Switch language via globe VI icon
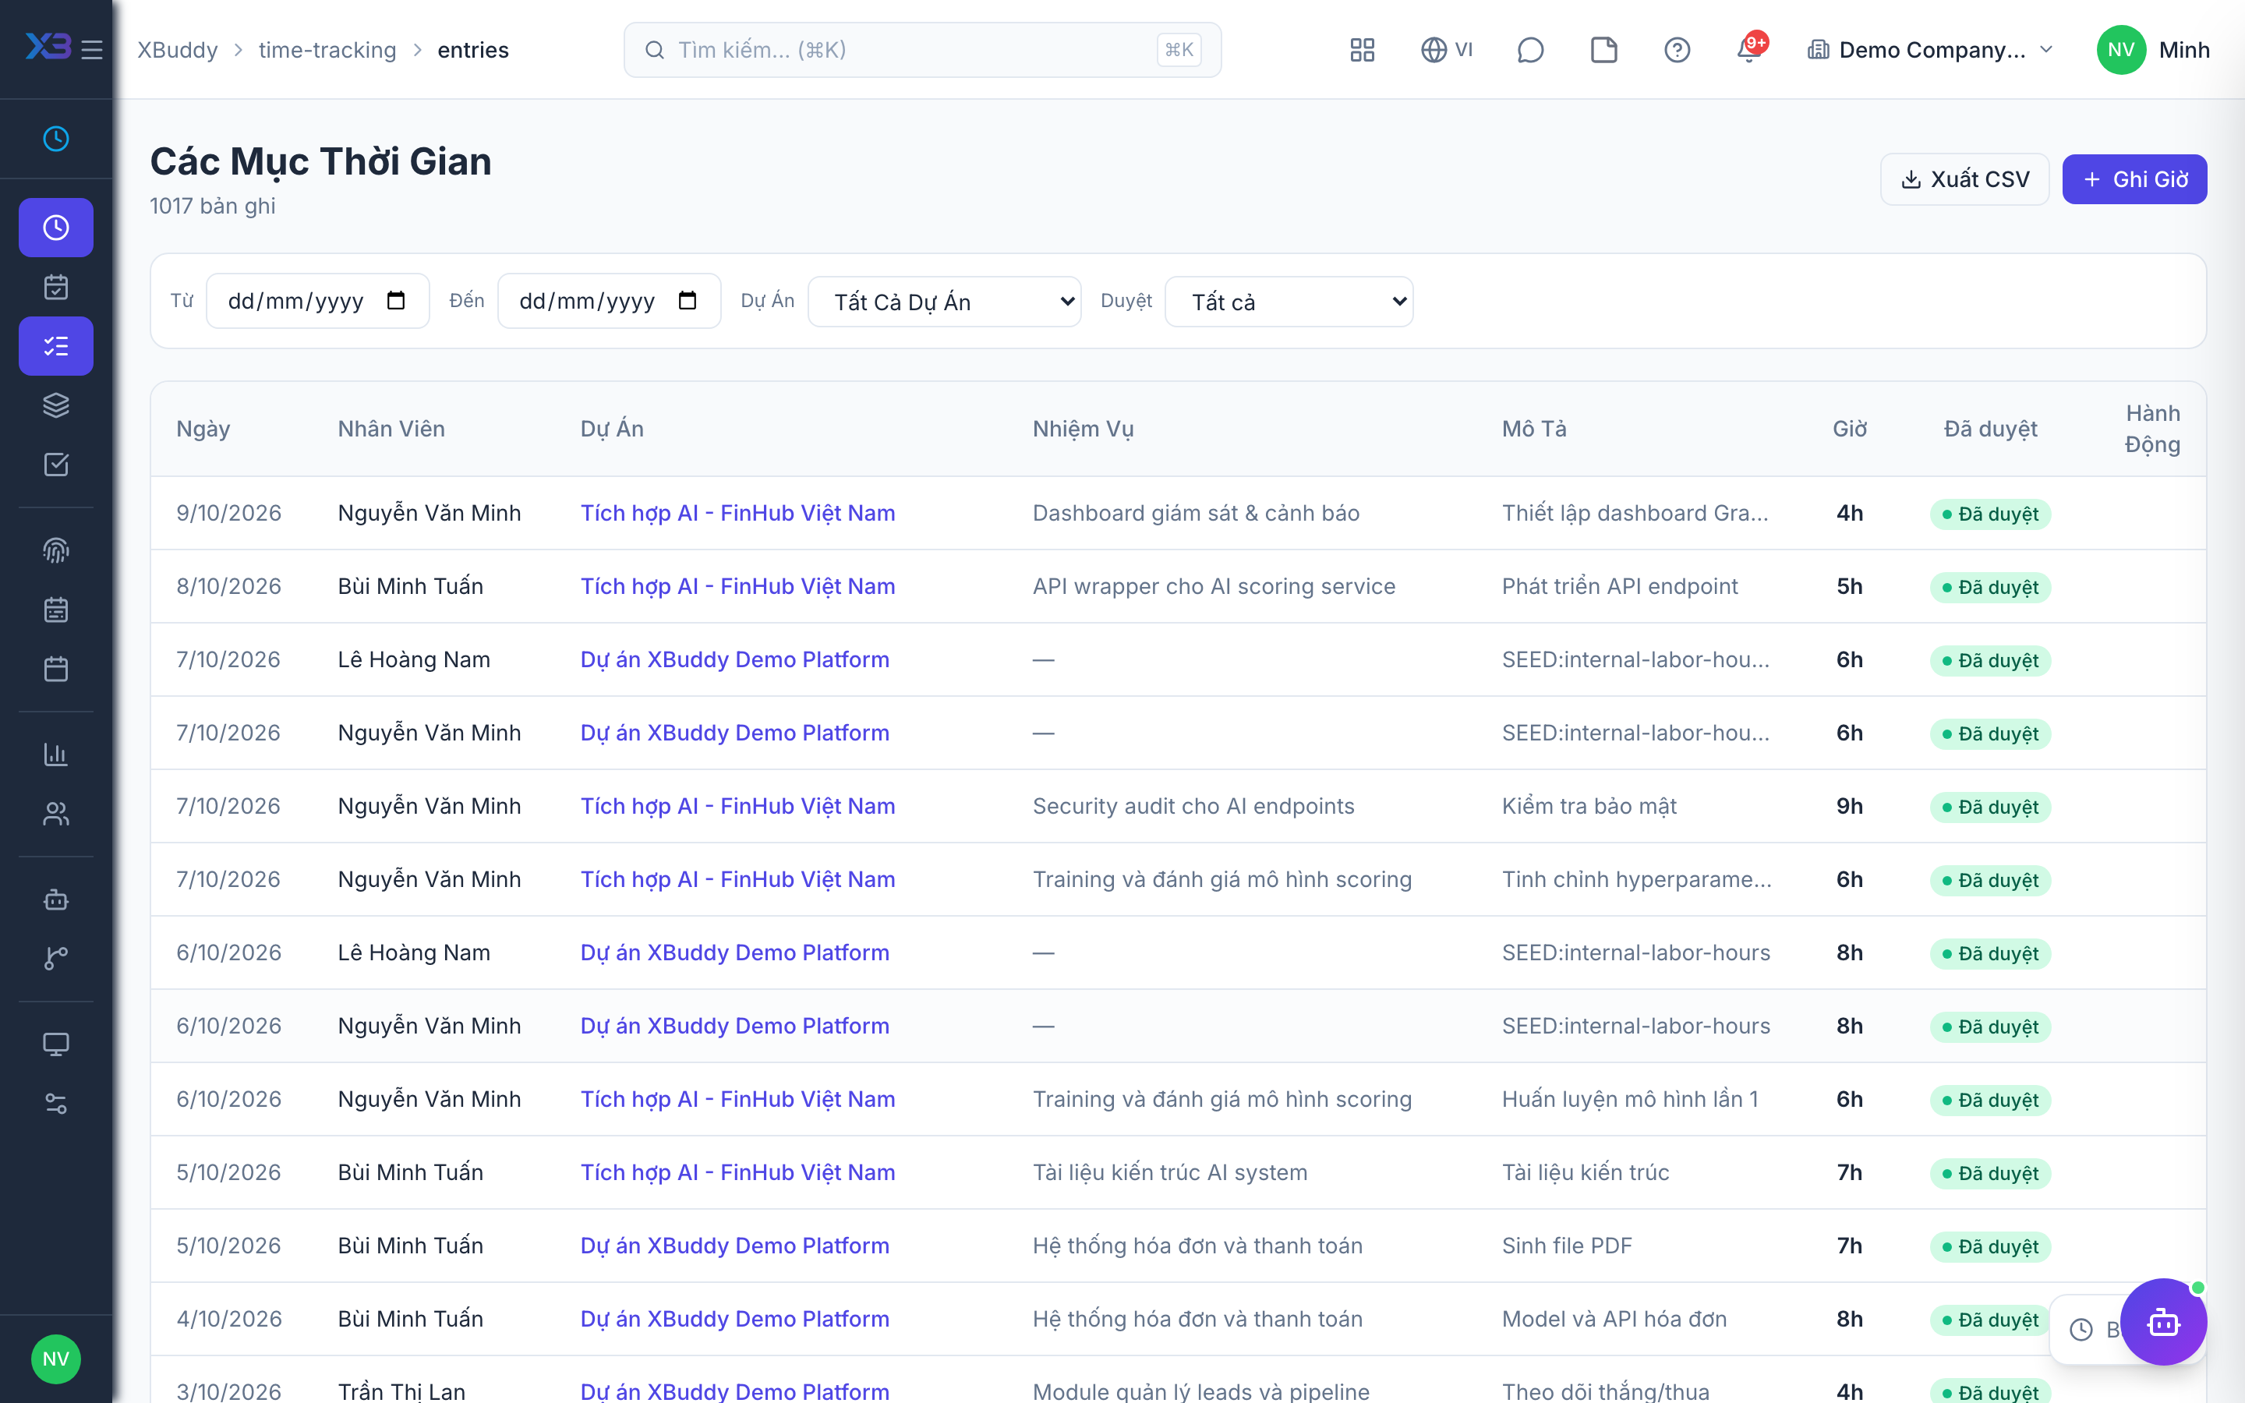This screenshot has width=2245, height=1403. (1446, 49)
